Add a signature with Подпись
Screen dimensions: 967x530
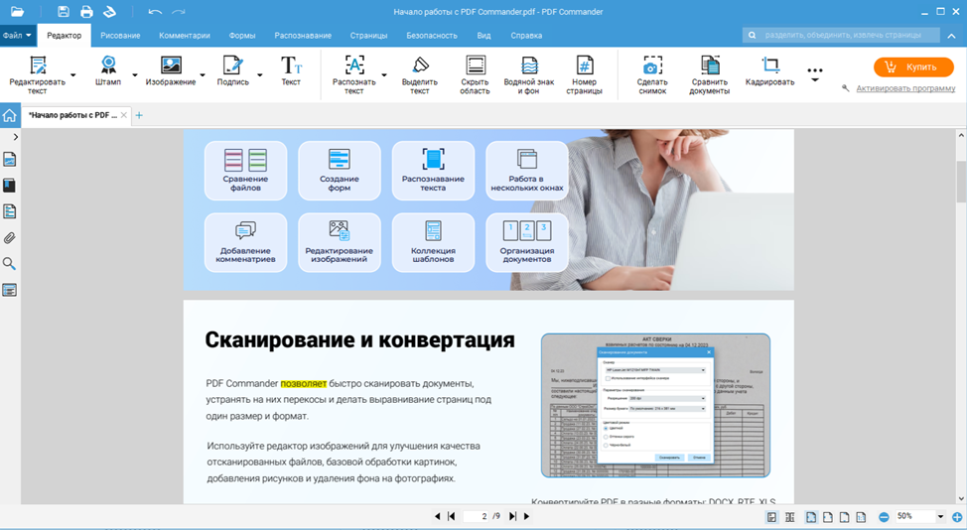point(233,70)
